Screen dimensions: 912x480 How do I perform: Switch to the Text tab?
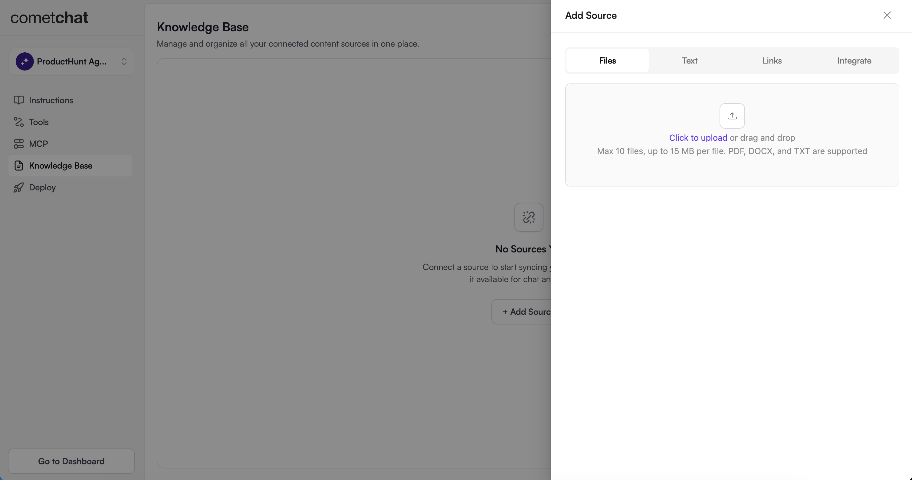689,61
